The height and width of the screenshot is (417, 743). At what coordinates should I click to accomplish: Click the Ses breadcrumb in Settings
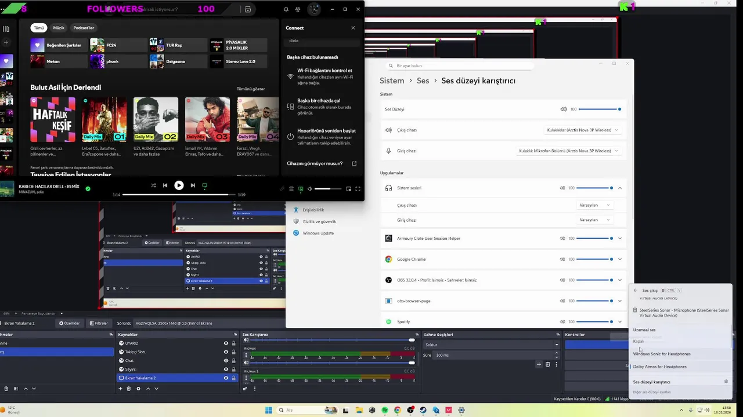[x=423, y=81]
